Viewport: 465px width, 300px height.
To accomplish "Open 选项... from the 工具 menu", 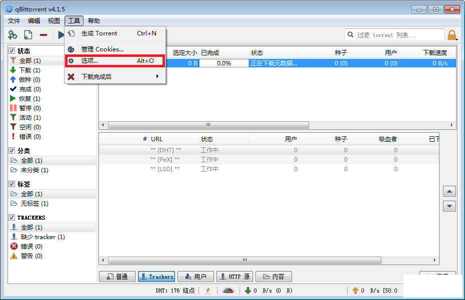I will (x=115, y=61).
